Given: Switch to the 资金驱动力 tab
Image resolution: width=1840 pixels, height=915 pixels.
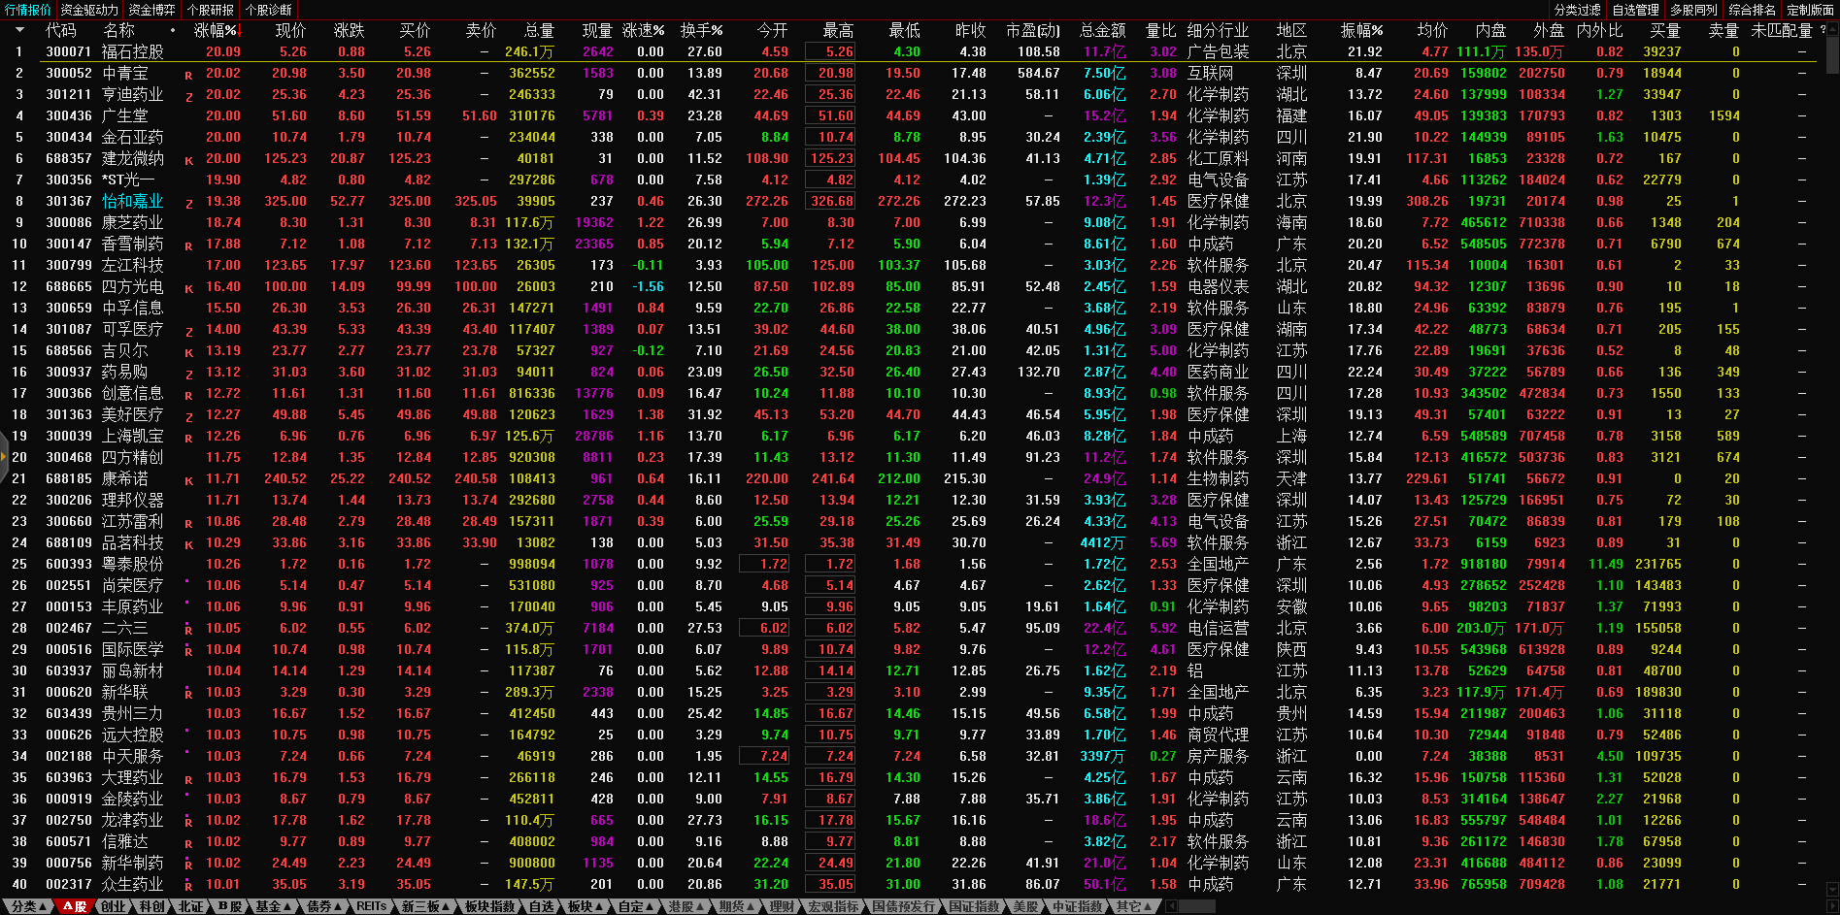Looking at the screenshot, I should click(89, 10).
